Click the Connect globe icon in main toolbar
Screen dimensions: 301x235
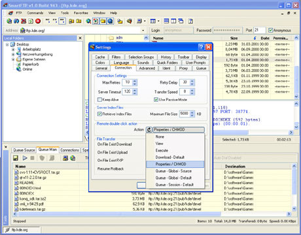click(9, 21)
